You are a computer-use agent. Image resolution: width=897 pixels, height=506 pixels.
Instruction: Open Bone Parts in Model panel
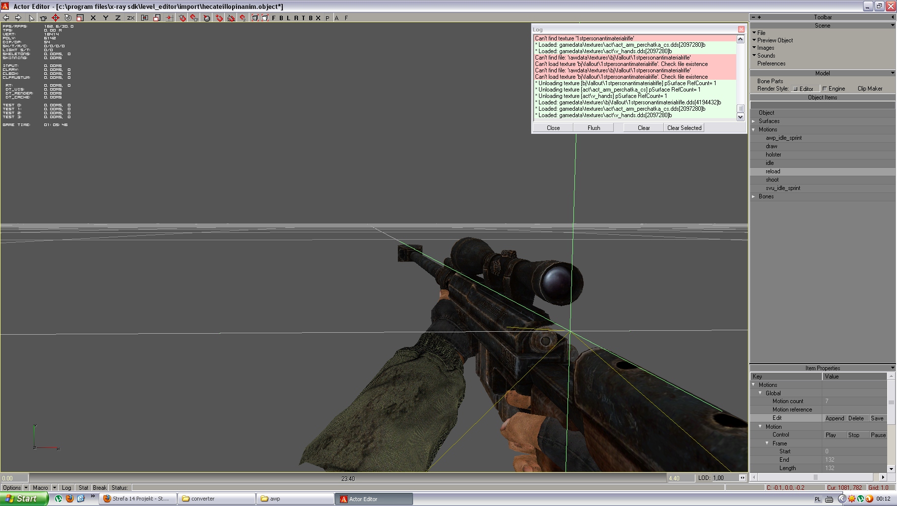pyautogui.click(x=770, y=81)
